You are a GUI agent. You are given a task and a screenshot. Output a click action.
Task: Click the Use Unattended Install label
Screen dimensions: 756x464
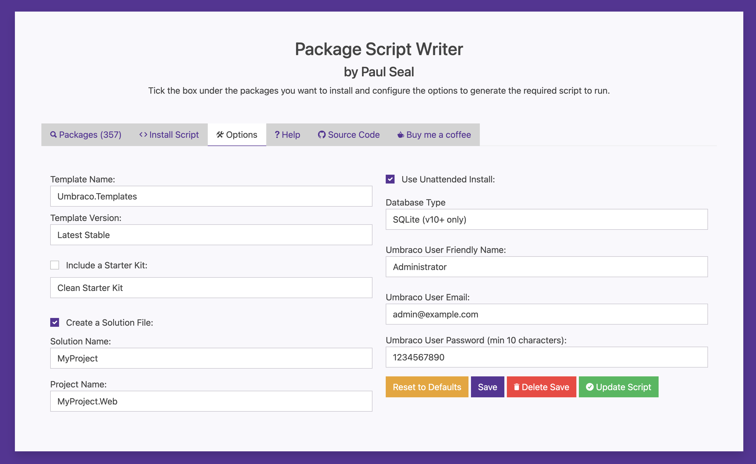448,179
